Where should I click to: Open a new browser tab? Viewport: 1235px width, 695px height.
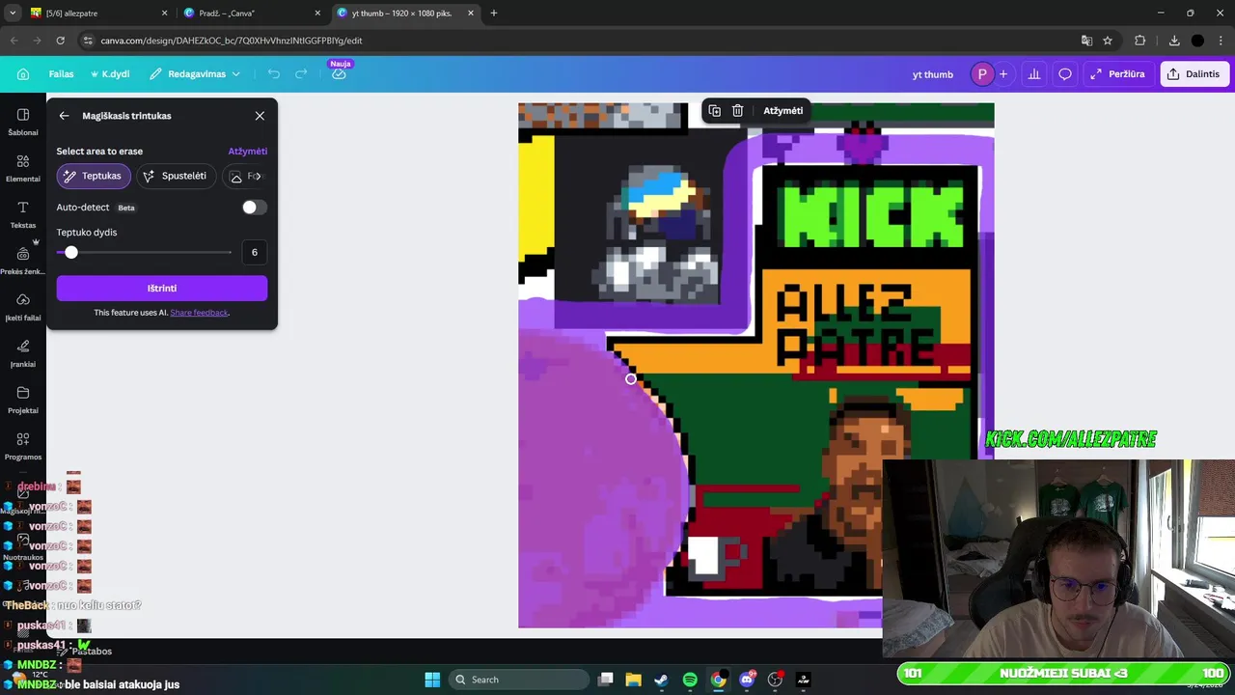494,14
